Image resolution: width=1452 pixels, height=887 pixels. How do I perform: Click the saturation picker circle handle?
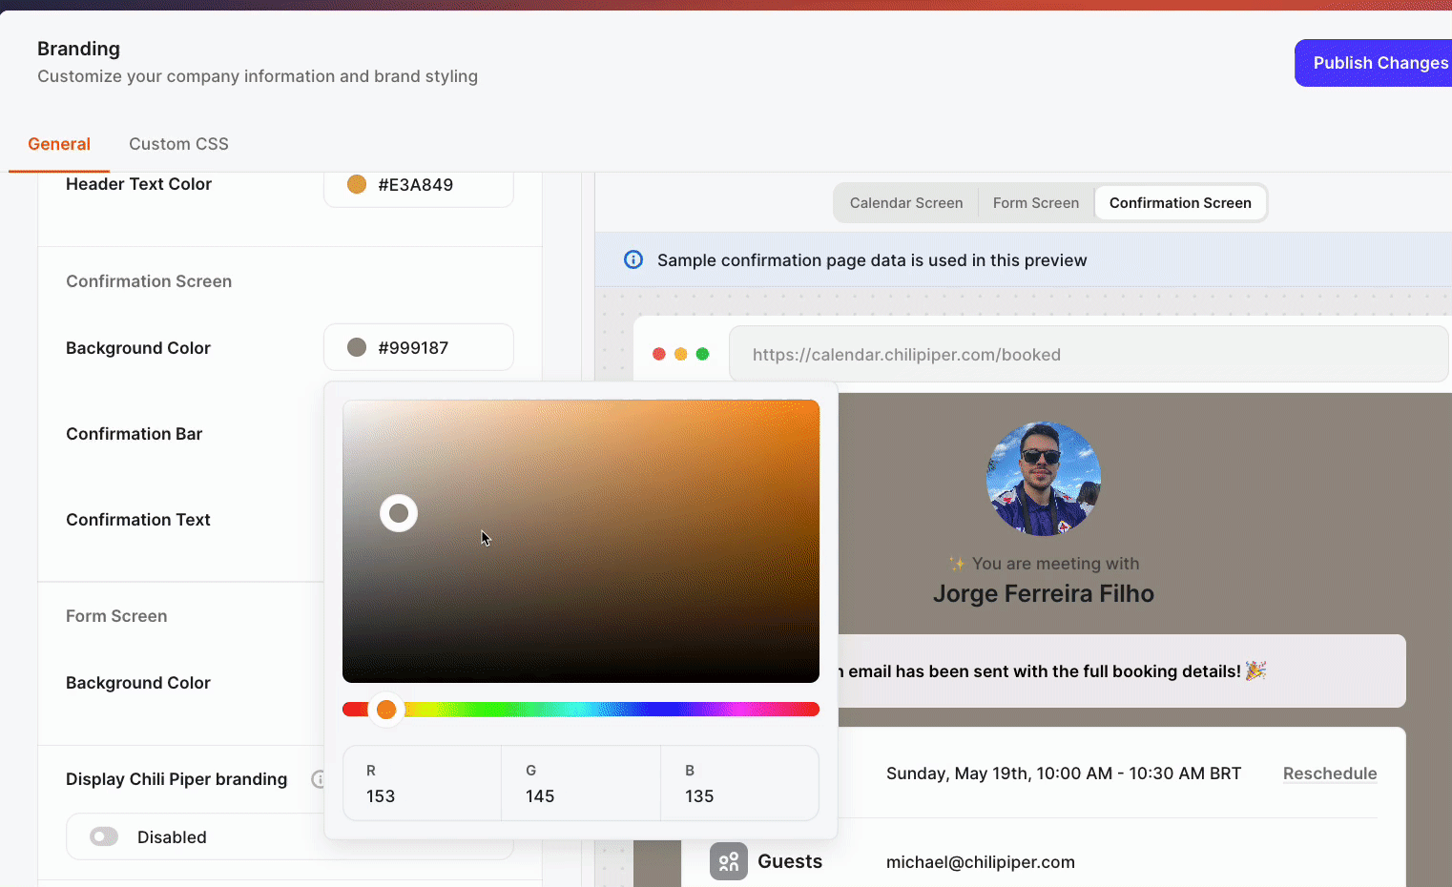(x=399, y=513)
